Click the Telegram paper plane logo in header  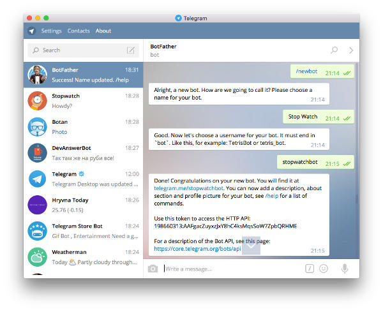(x=31, y=31)
